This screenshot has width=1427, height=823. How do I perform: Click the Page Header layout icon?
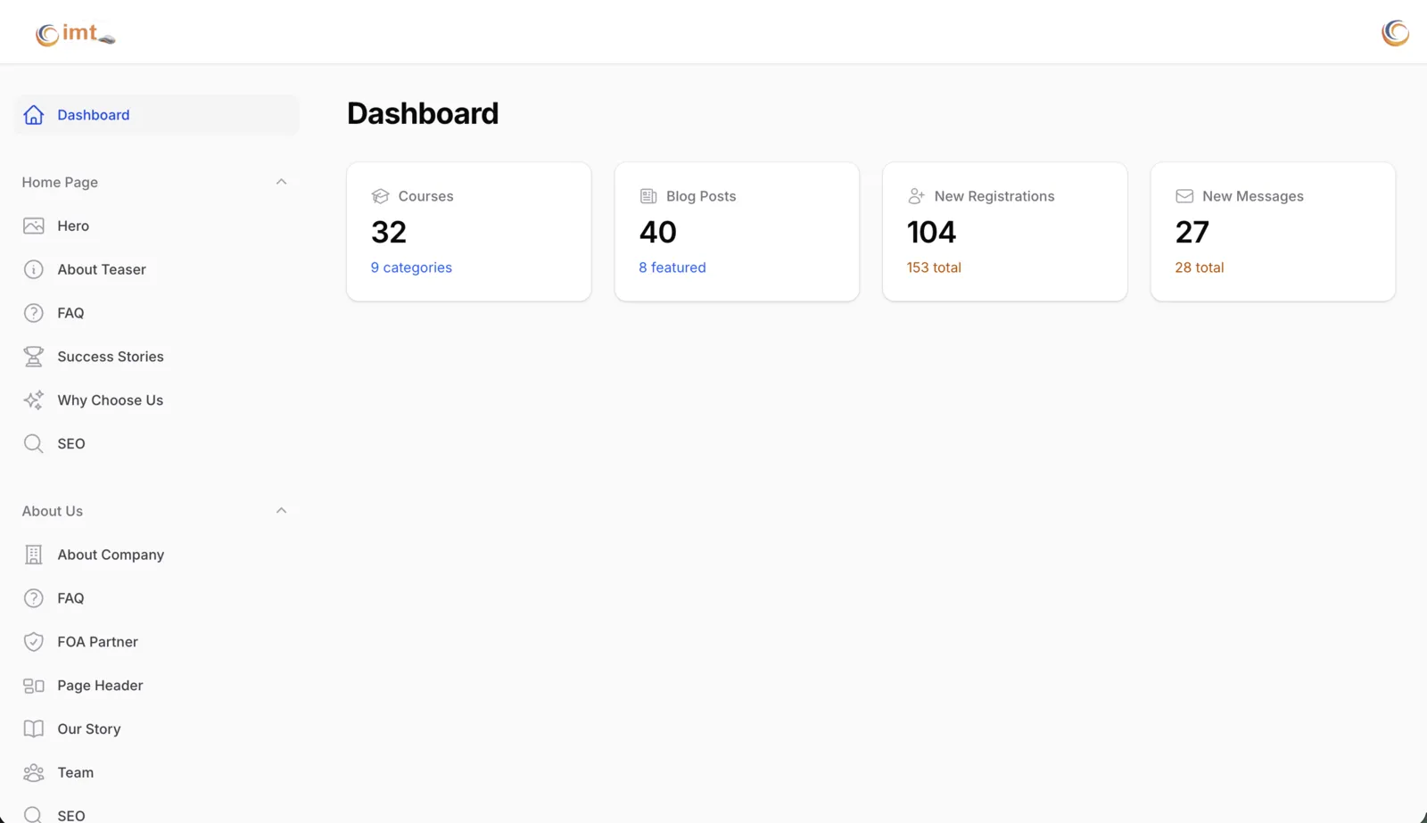pyautogui.click(x=34, y=686)
